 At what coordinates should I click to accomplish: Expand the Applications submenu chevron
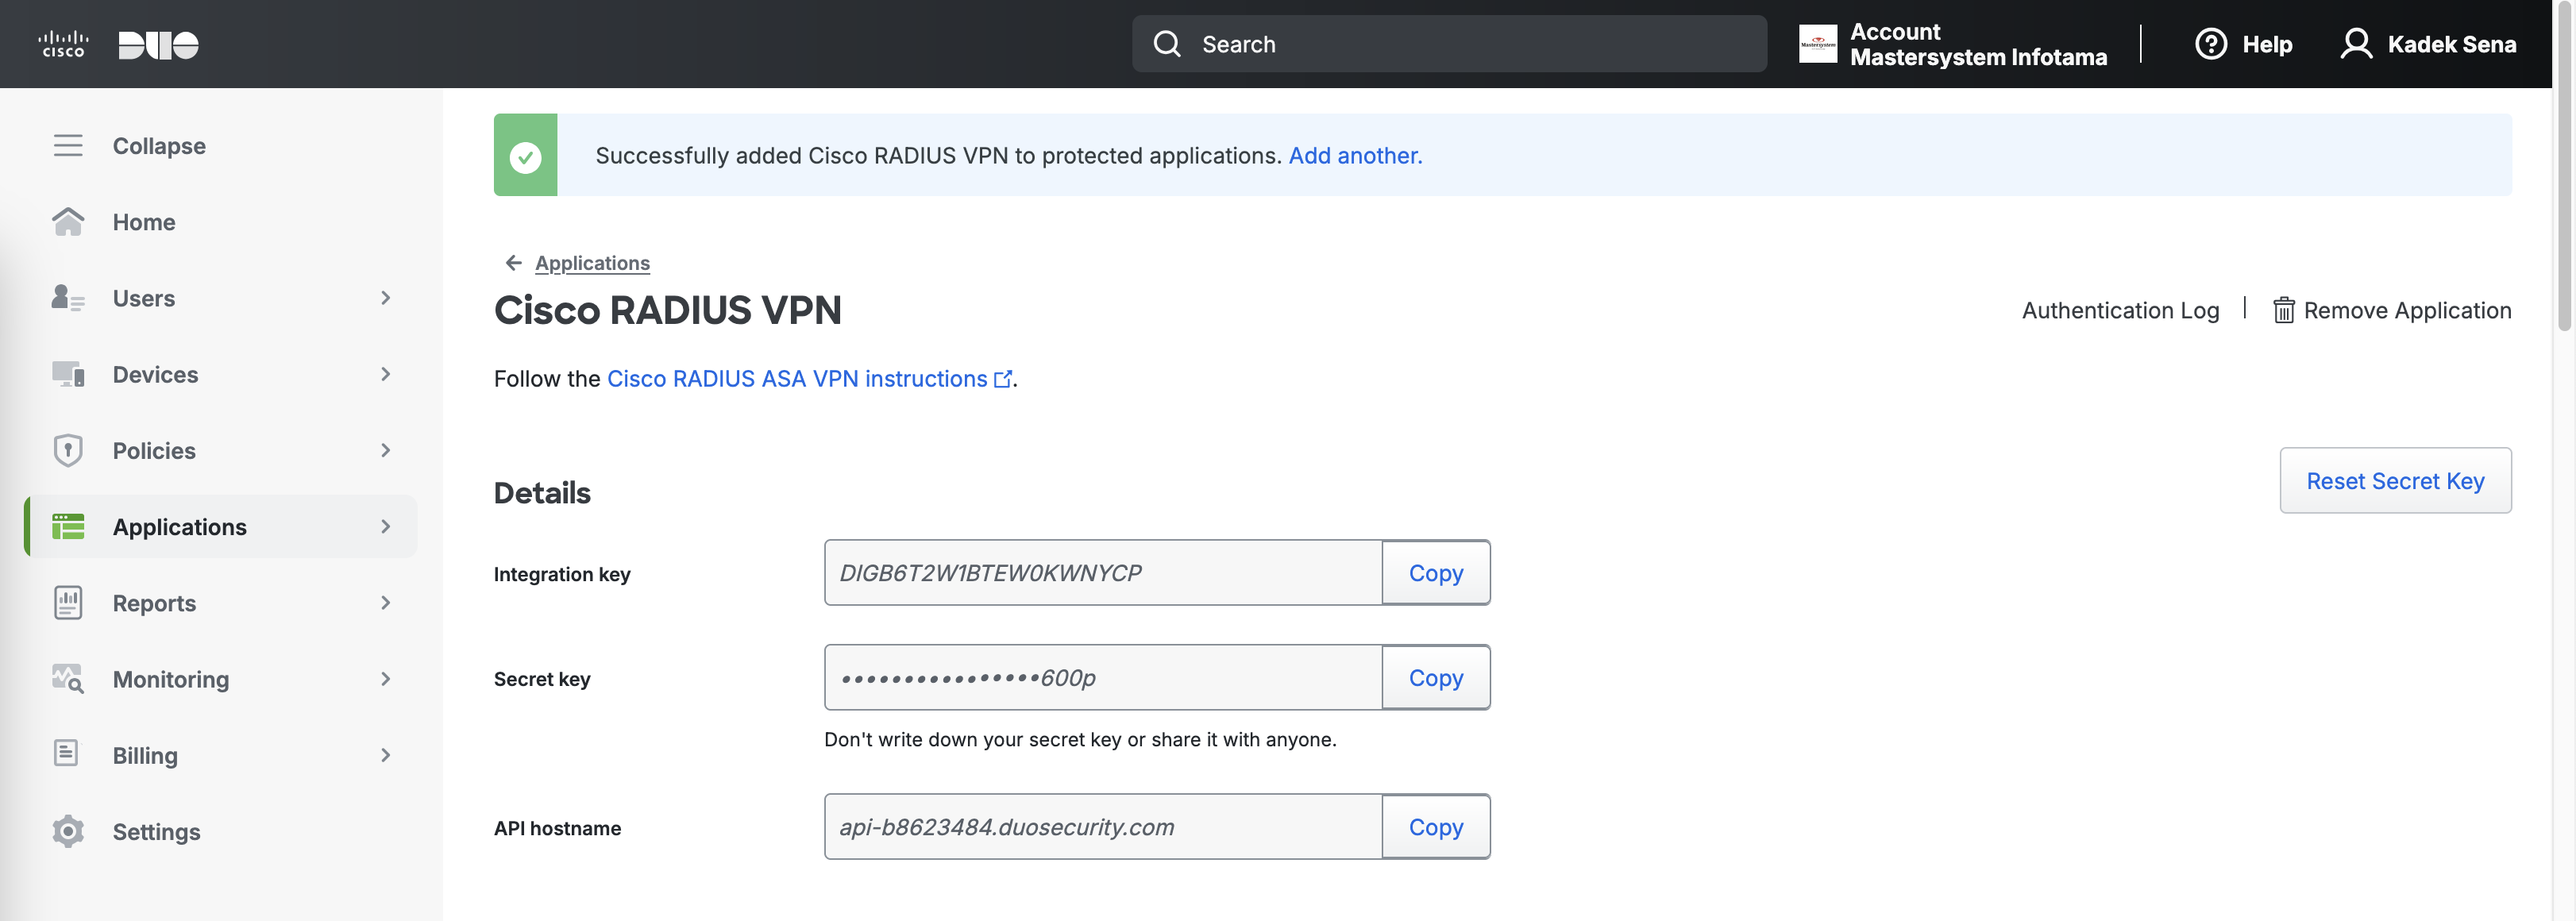(x=386, y=527)
